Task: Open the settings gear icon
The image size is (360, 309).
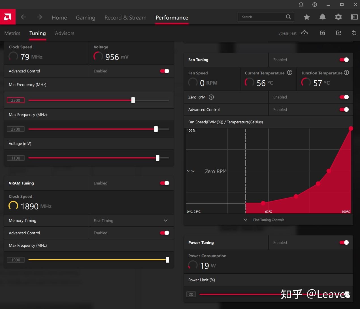Action: coord(338,17)
